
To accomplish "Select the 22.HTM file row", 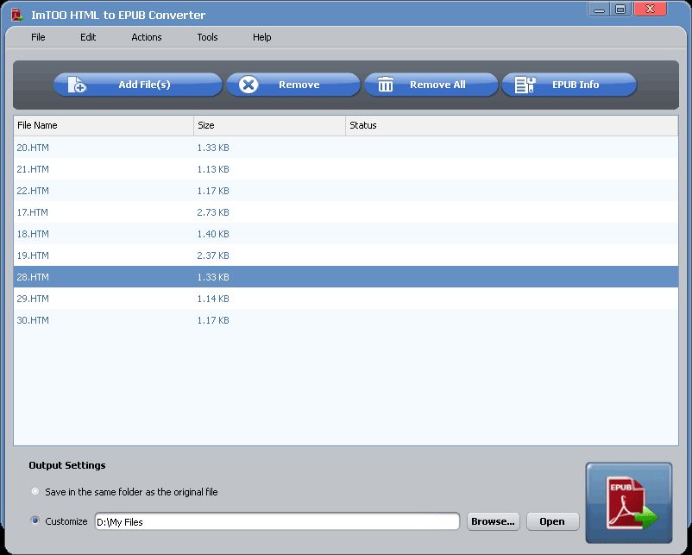I will point(346,191).
